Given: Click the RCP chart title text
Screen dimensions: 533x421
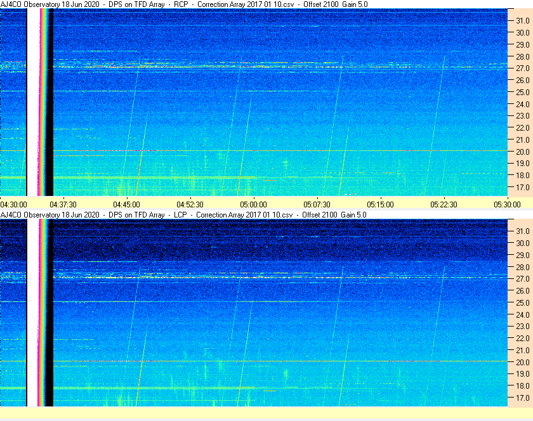Looking at the screenshot, I should coord(184,4).
